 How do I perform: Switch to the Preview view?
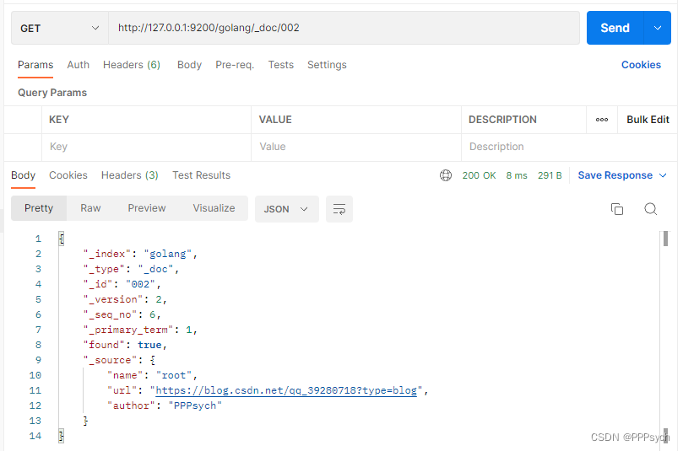click(147, 208)
